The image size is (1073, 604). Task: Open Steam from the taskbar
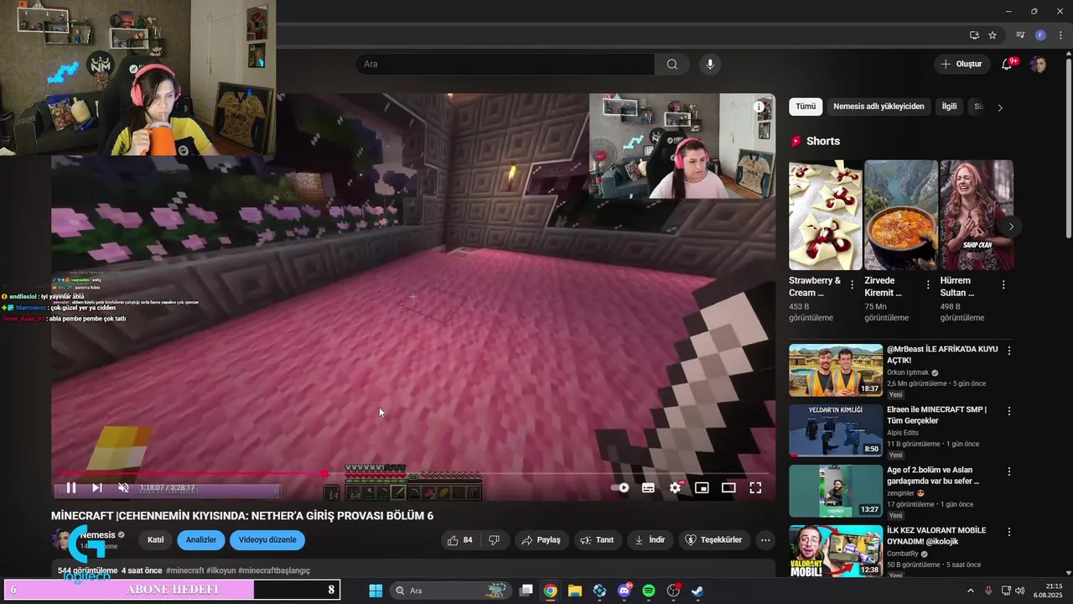pos(697,591)
